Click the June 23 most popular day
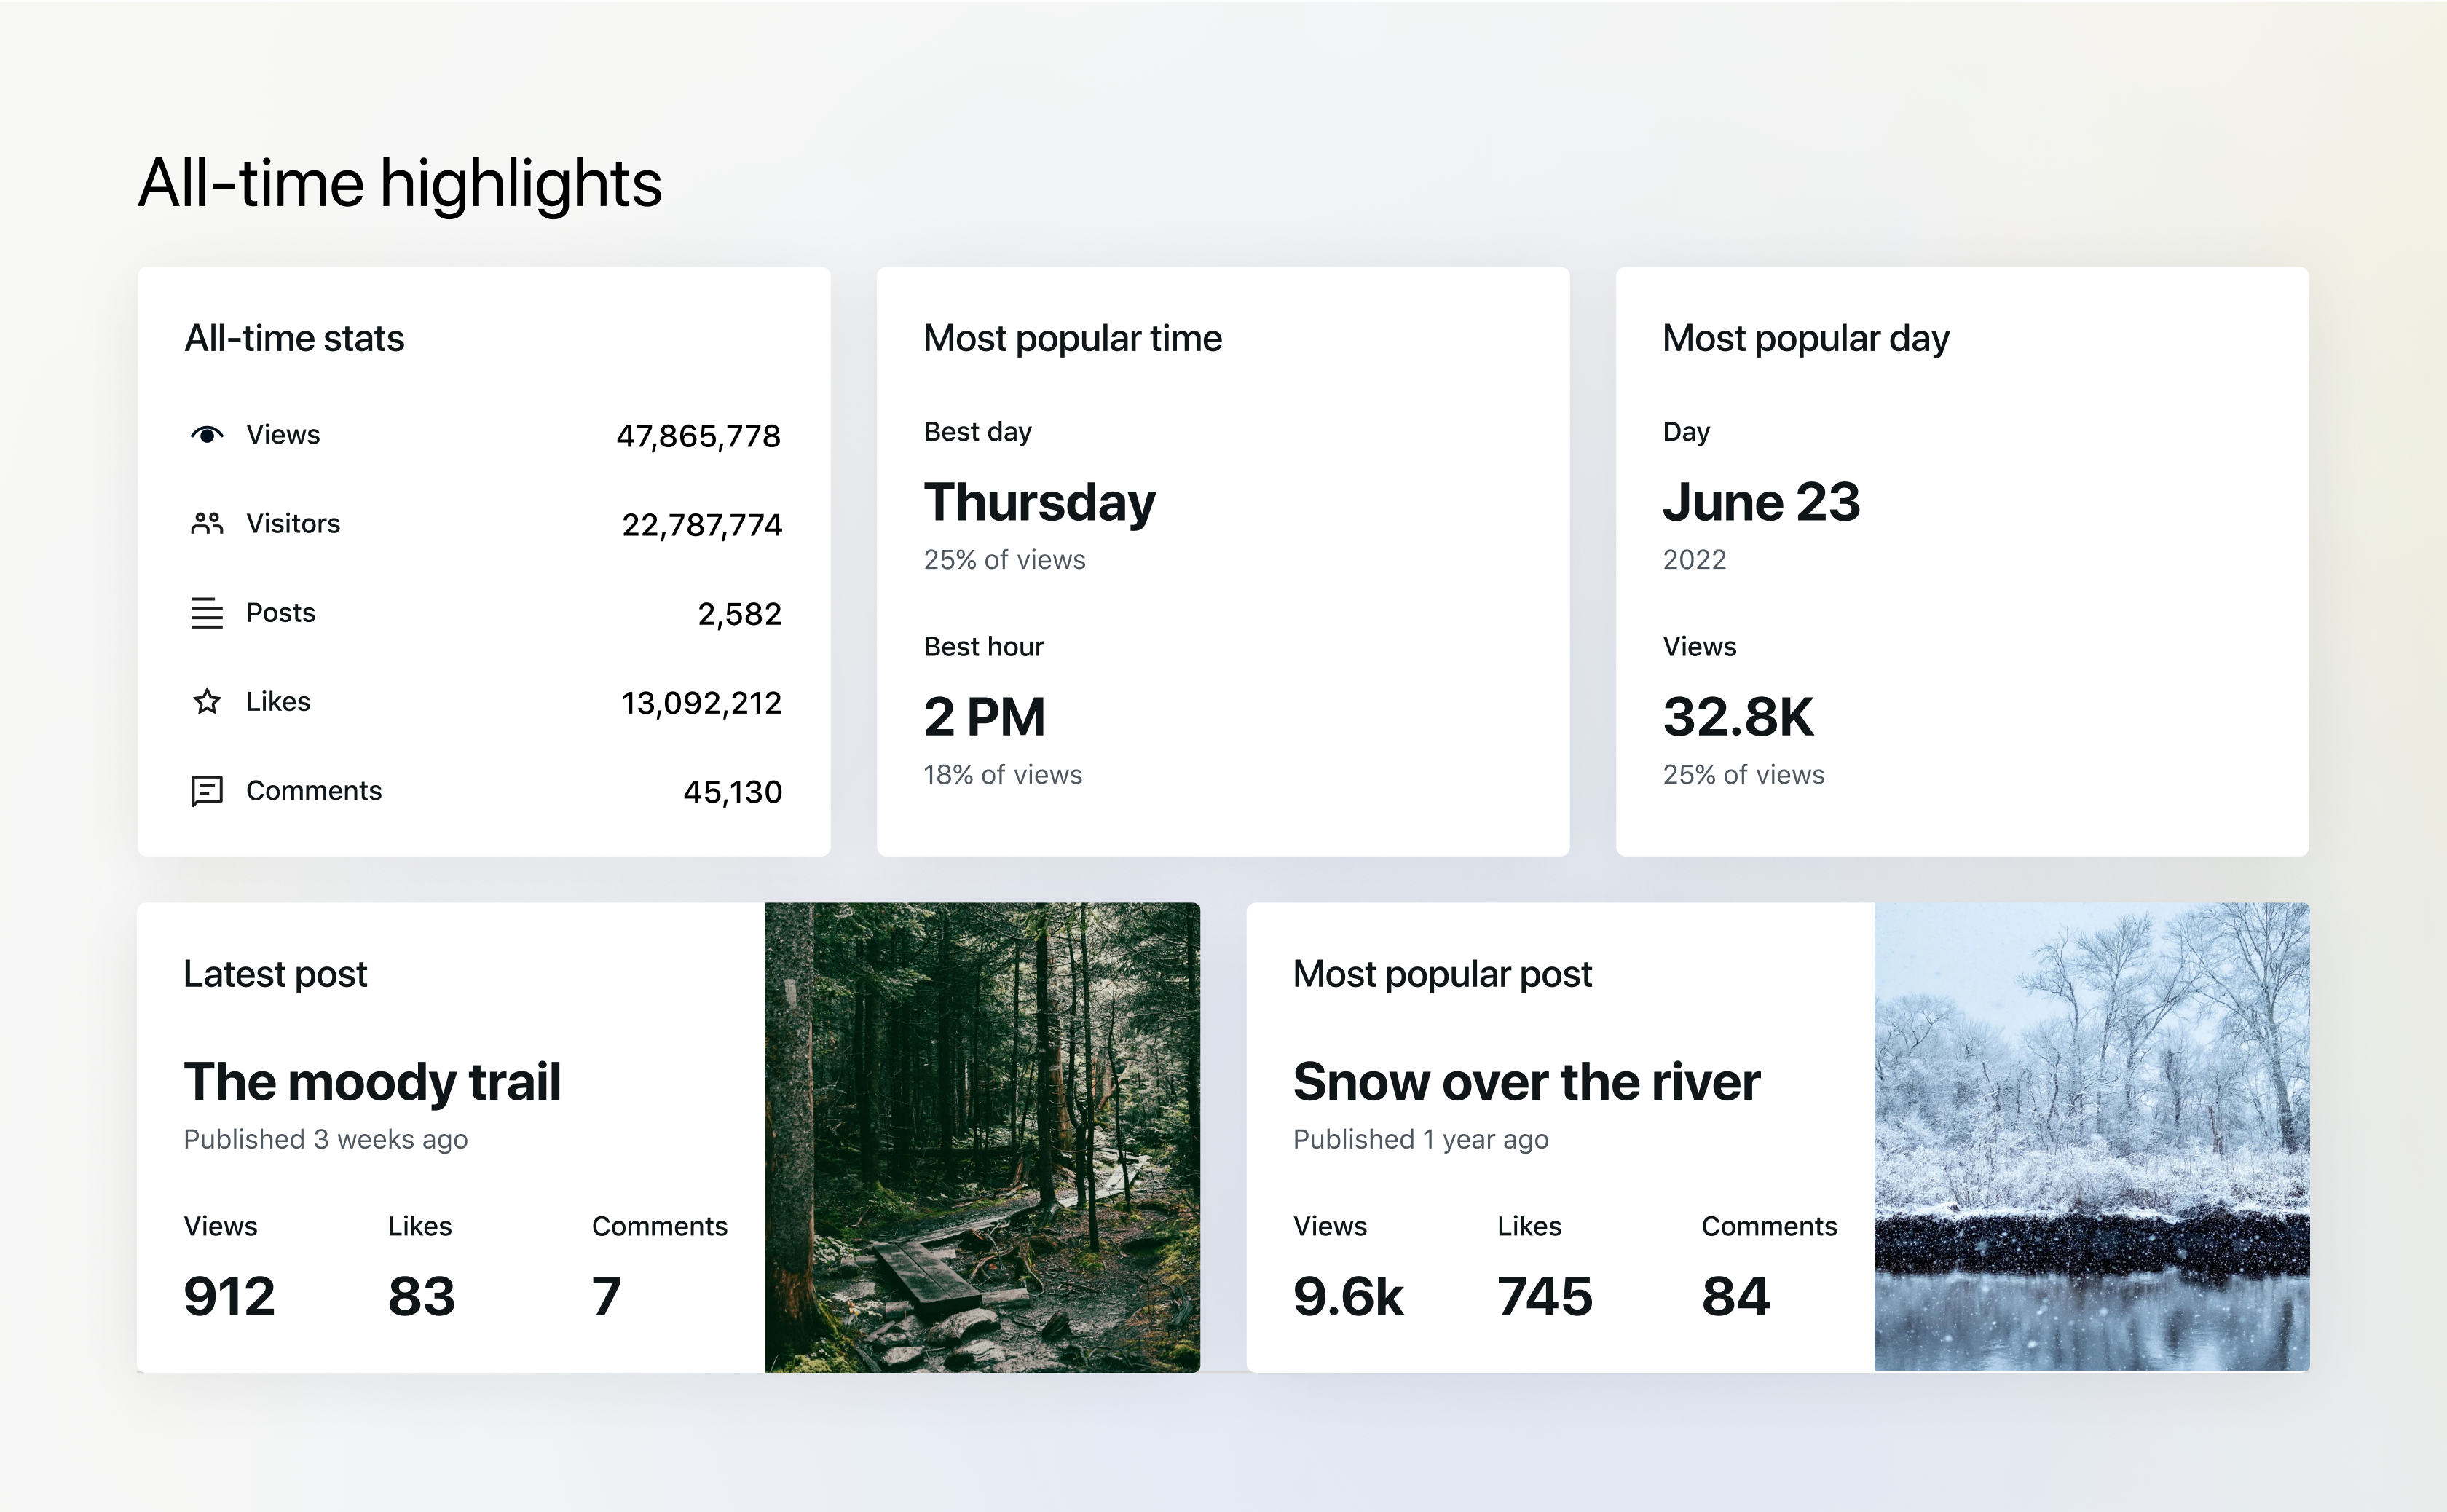 pos(1761,502)
